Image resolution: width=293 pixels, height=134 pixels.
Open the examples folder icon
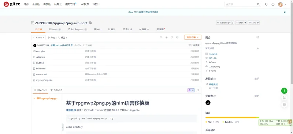pos(34,51)
